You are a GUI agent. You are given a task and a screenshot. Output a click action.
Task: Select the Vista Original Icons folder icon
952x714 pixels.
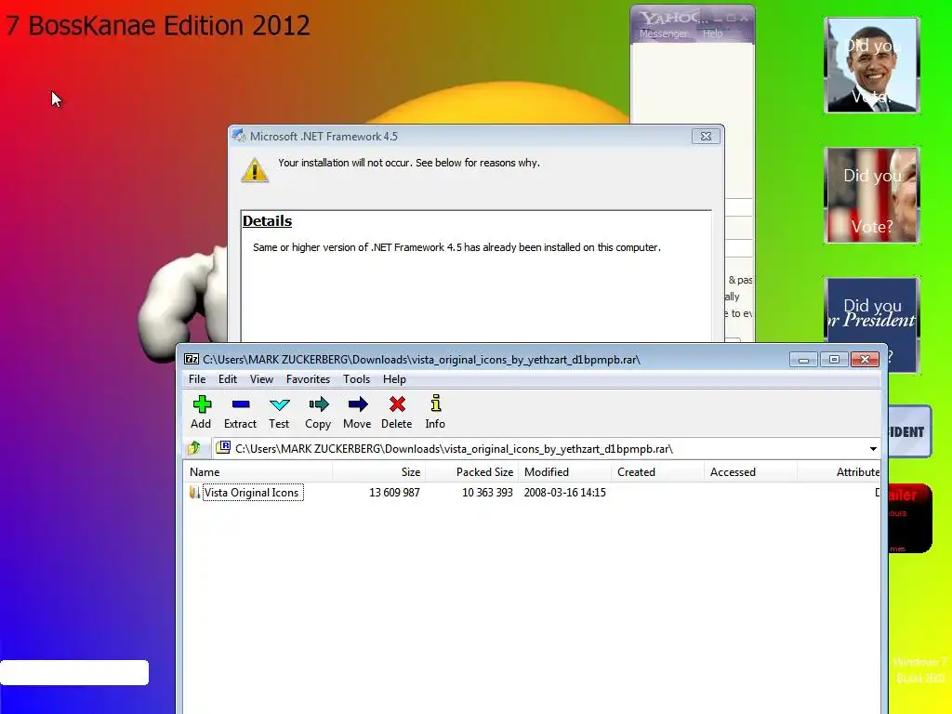tap(194, 493)
